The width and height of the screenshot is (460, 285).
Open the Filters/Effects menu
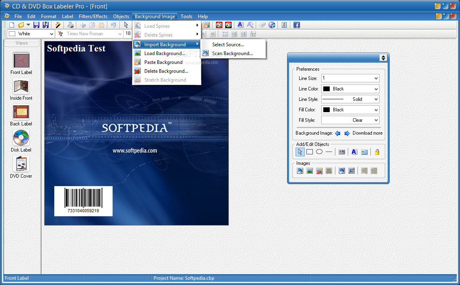pos(93,16)
